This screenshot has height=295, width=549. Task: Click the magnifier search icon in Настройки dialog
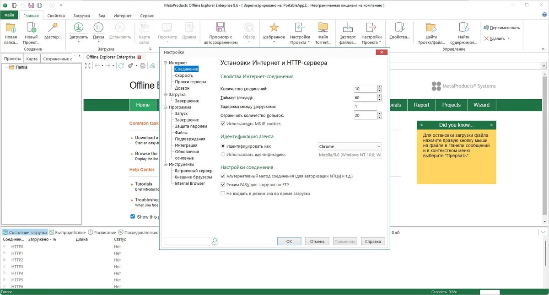(x=214, y=241)
